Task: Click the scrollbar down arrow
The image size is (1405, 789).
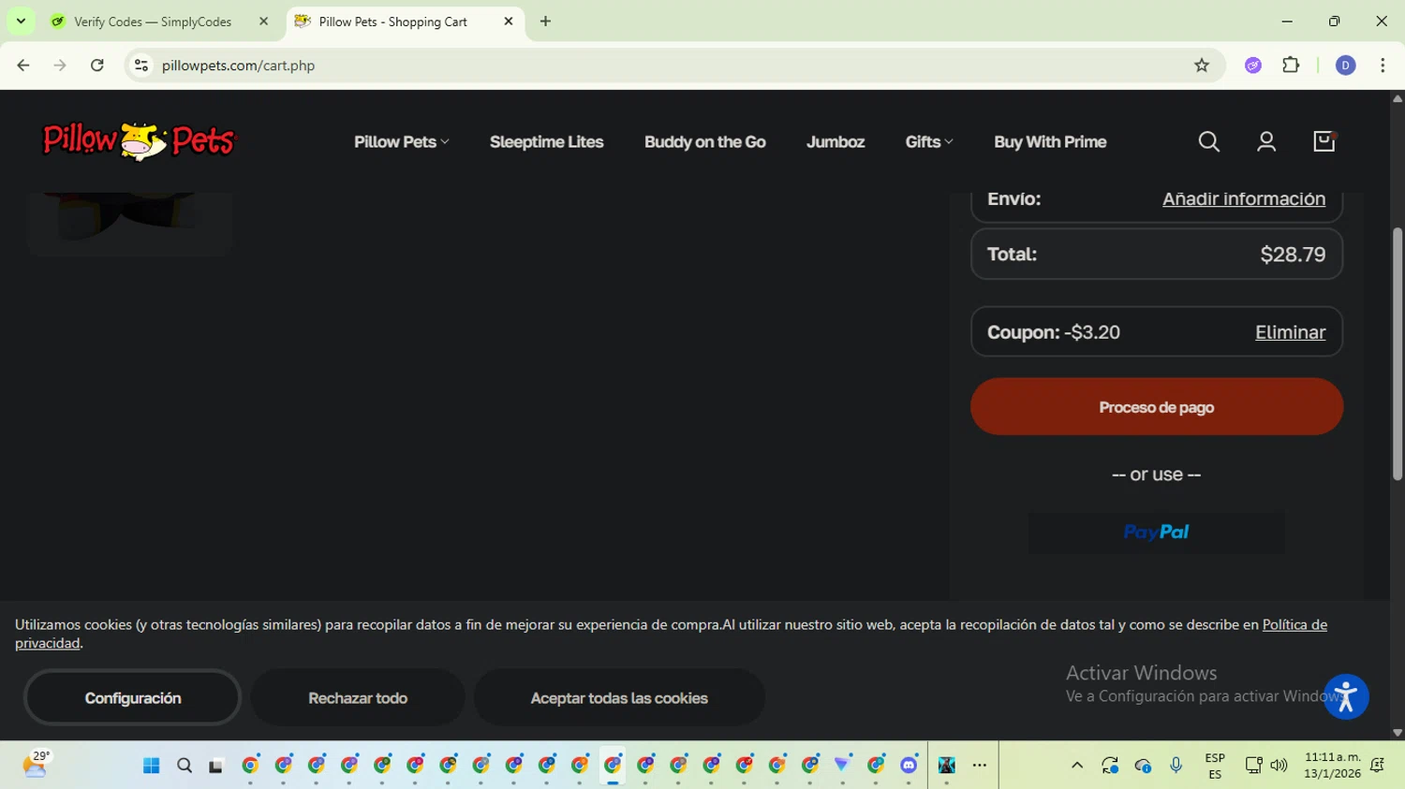Action: (x=1398, y=733)
